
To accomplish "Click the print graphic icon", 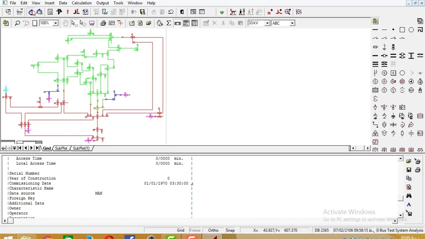I will 103,23.
